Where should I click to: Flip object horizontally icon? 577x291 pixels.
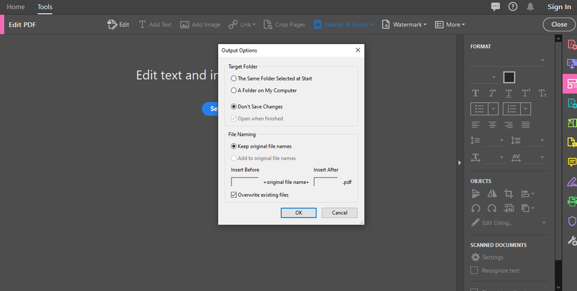click(492, 194)
